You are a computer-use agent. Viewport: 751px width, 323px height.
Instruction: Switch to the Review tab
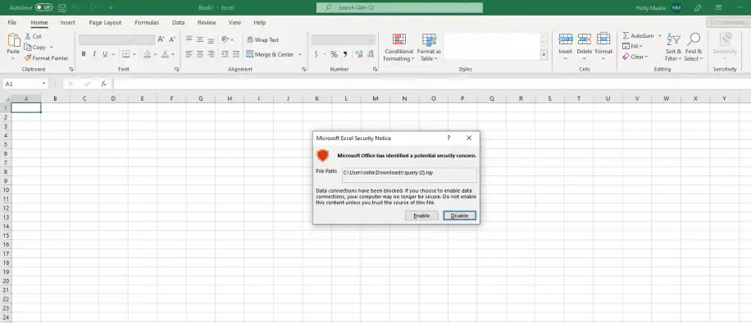point(207,22)
